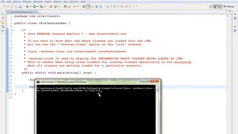This screenshot has height=134, width=238.
Task: Click the Print toolbar icon
Action: [x=20, y=7]
